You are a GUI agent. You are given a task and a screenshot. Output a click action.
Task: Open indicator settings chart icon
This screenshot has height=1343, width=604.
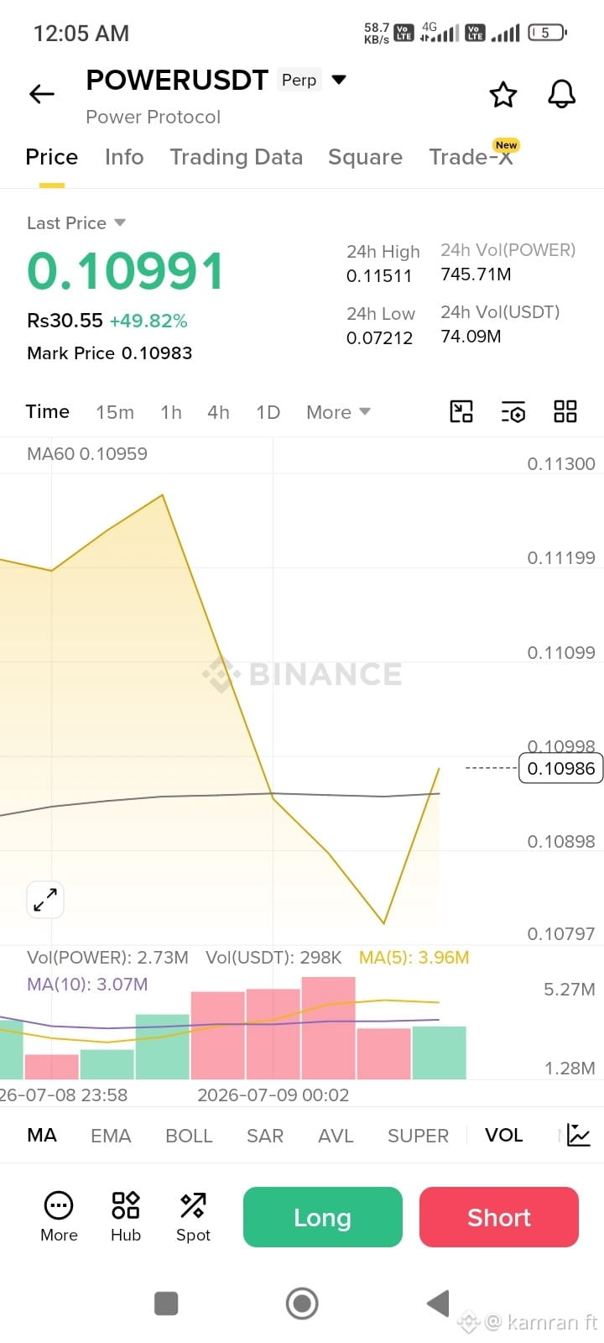coord(579,1135)
